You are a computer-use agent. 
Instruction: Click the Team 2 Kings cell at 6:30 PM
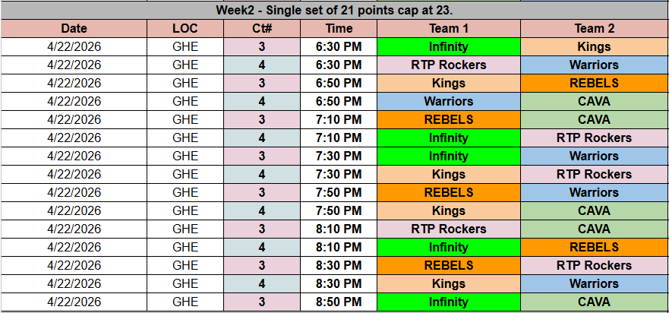[x=595, y=46]
